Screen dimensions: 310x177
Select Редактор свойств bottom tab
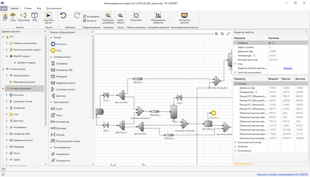tap(243, 163)
